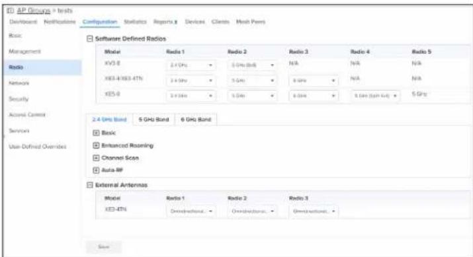
Task: Click the XE5-8 model cell
Action: [112, 94]
